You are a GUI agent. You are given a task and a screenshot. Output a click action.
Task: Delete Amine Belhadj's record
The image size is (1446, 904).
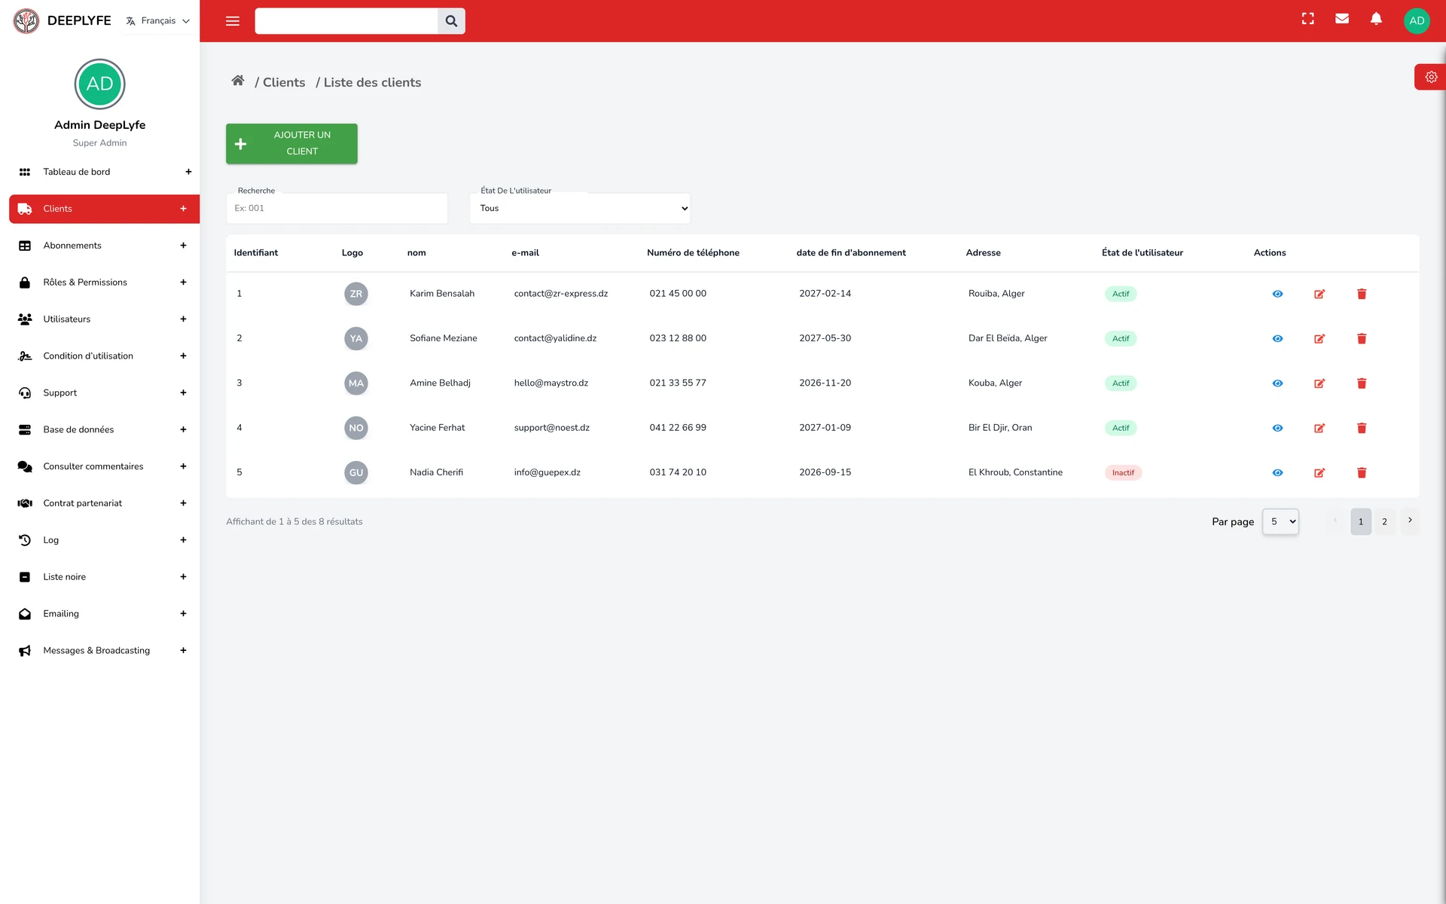coord(1362,383)
